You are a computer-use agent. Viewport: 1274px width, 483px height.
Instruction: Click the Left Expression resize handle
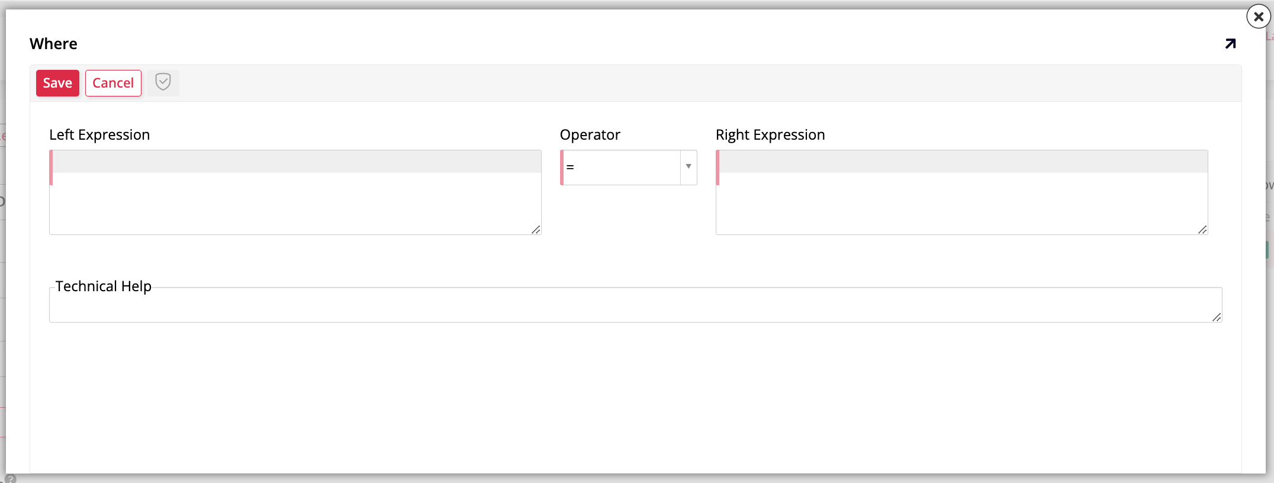pos(536,230)
